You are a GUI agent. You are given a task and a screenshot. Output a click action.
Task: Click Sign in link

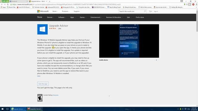click(x=156, y=11)
